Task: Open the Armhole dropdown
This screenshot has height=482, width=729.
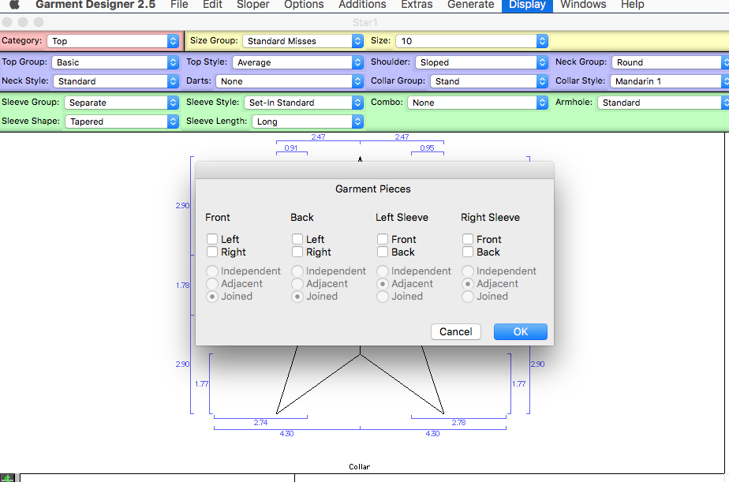Action: tap(663, 103)
